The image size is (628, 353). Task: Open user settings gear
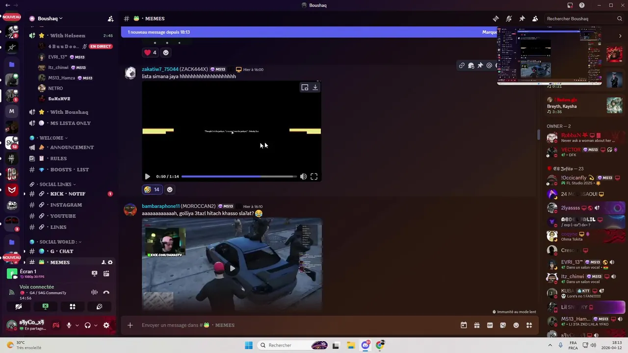[x=106, y=325]
